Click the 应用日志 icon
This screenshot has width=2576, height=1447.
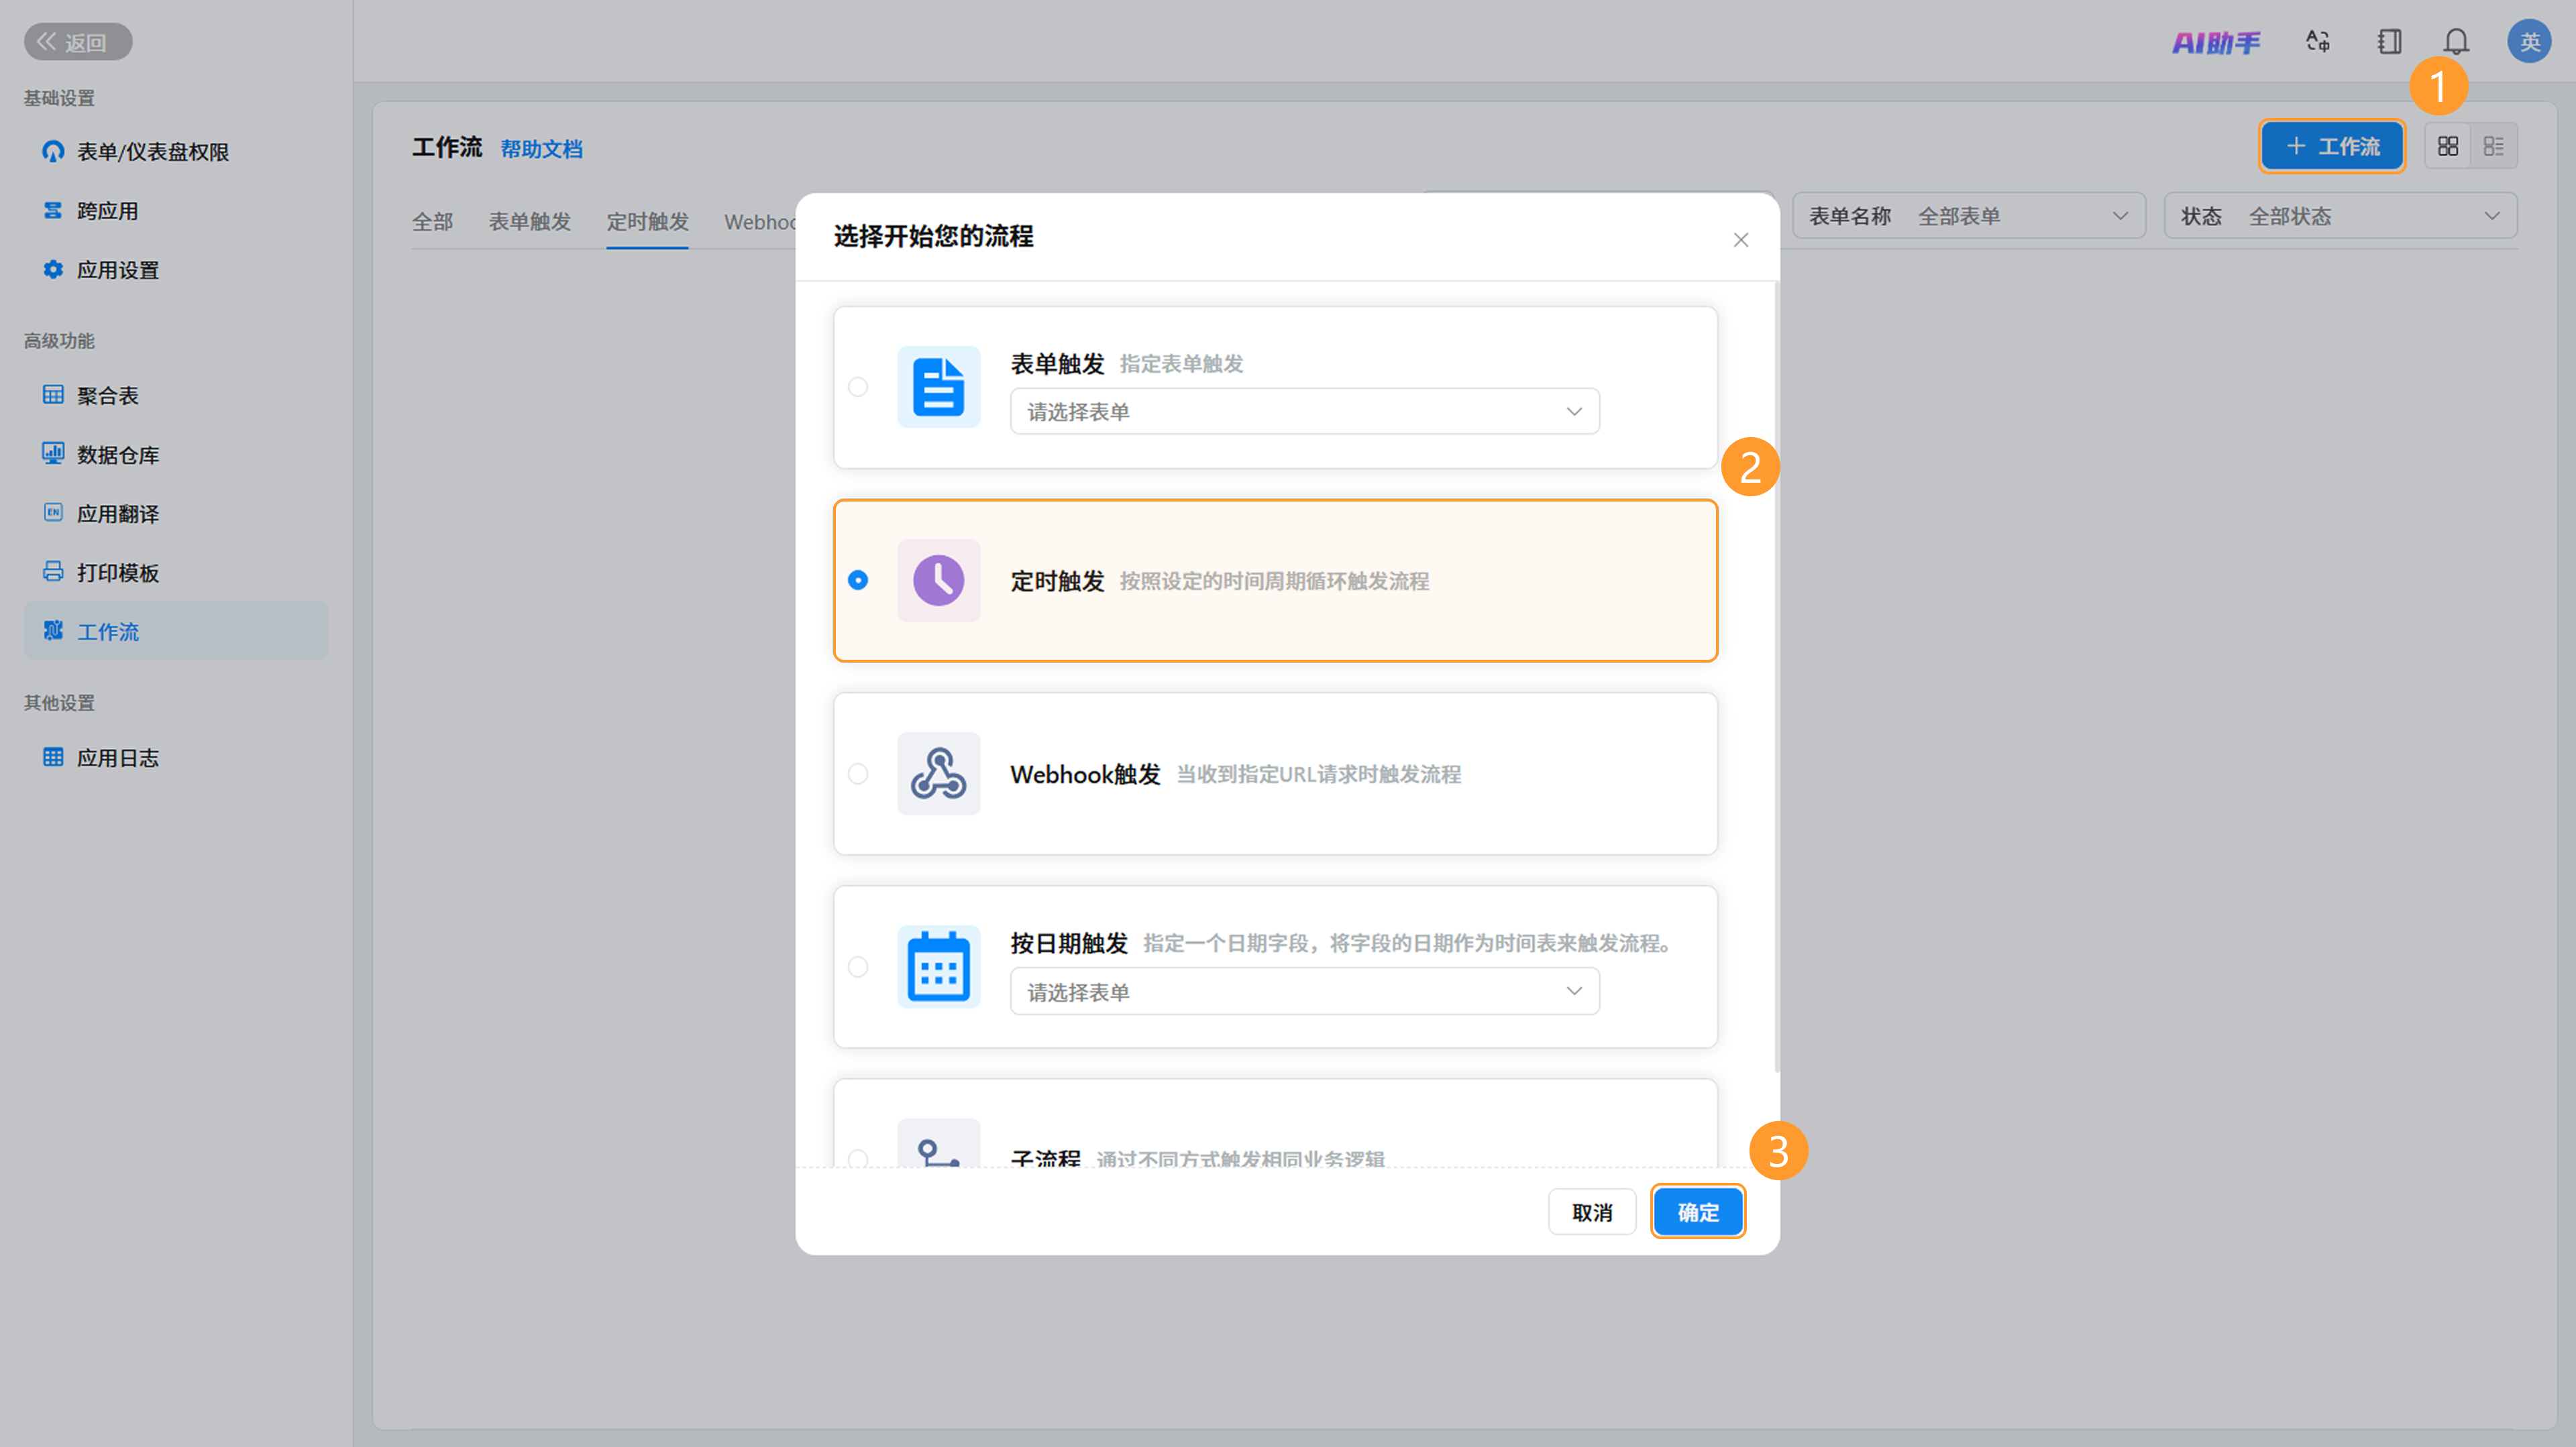point(53,756)
